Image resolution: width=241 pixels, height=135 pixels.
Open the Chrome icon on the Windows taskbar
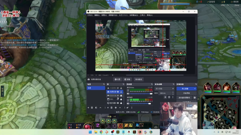tap(101, 132)
